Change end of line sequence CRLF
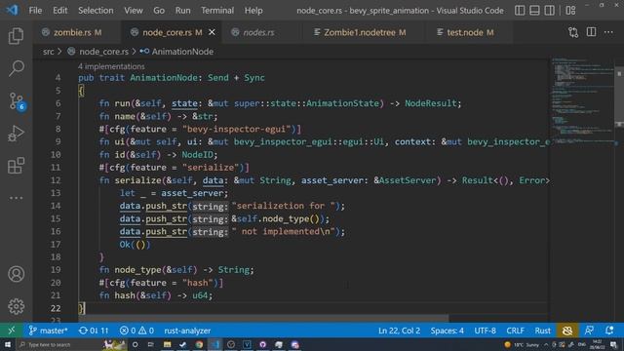Image resolution: width=624 pixels, height=351 pixels. coord(515,331)
